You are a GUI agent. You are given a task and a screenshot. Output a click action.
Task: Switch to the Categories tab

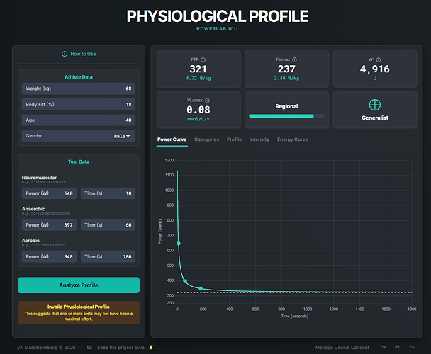[207, 139]
